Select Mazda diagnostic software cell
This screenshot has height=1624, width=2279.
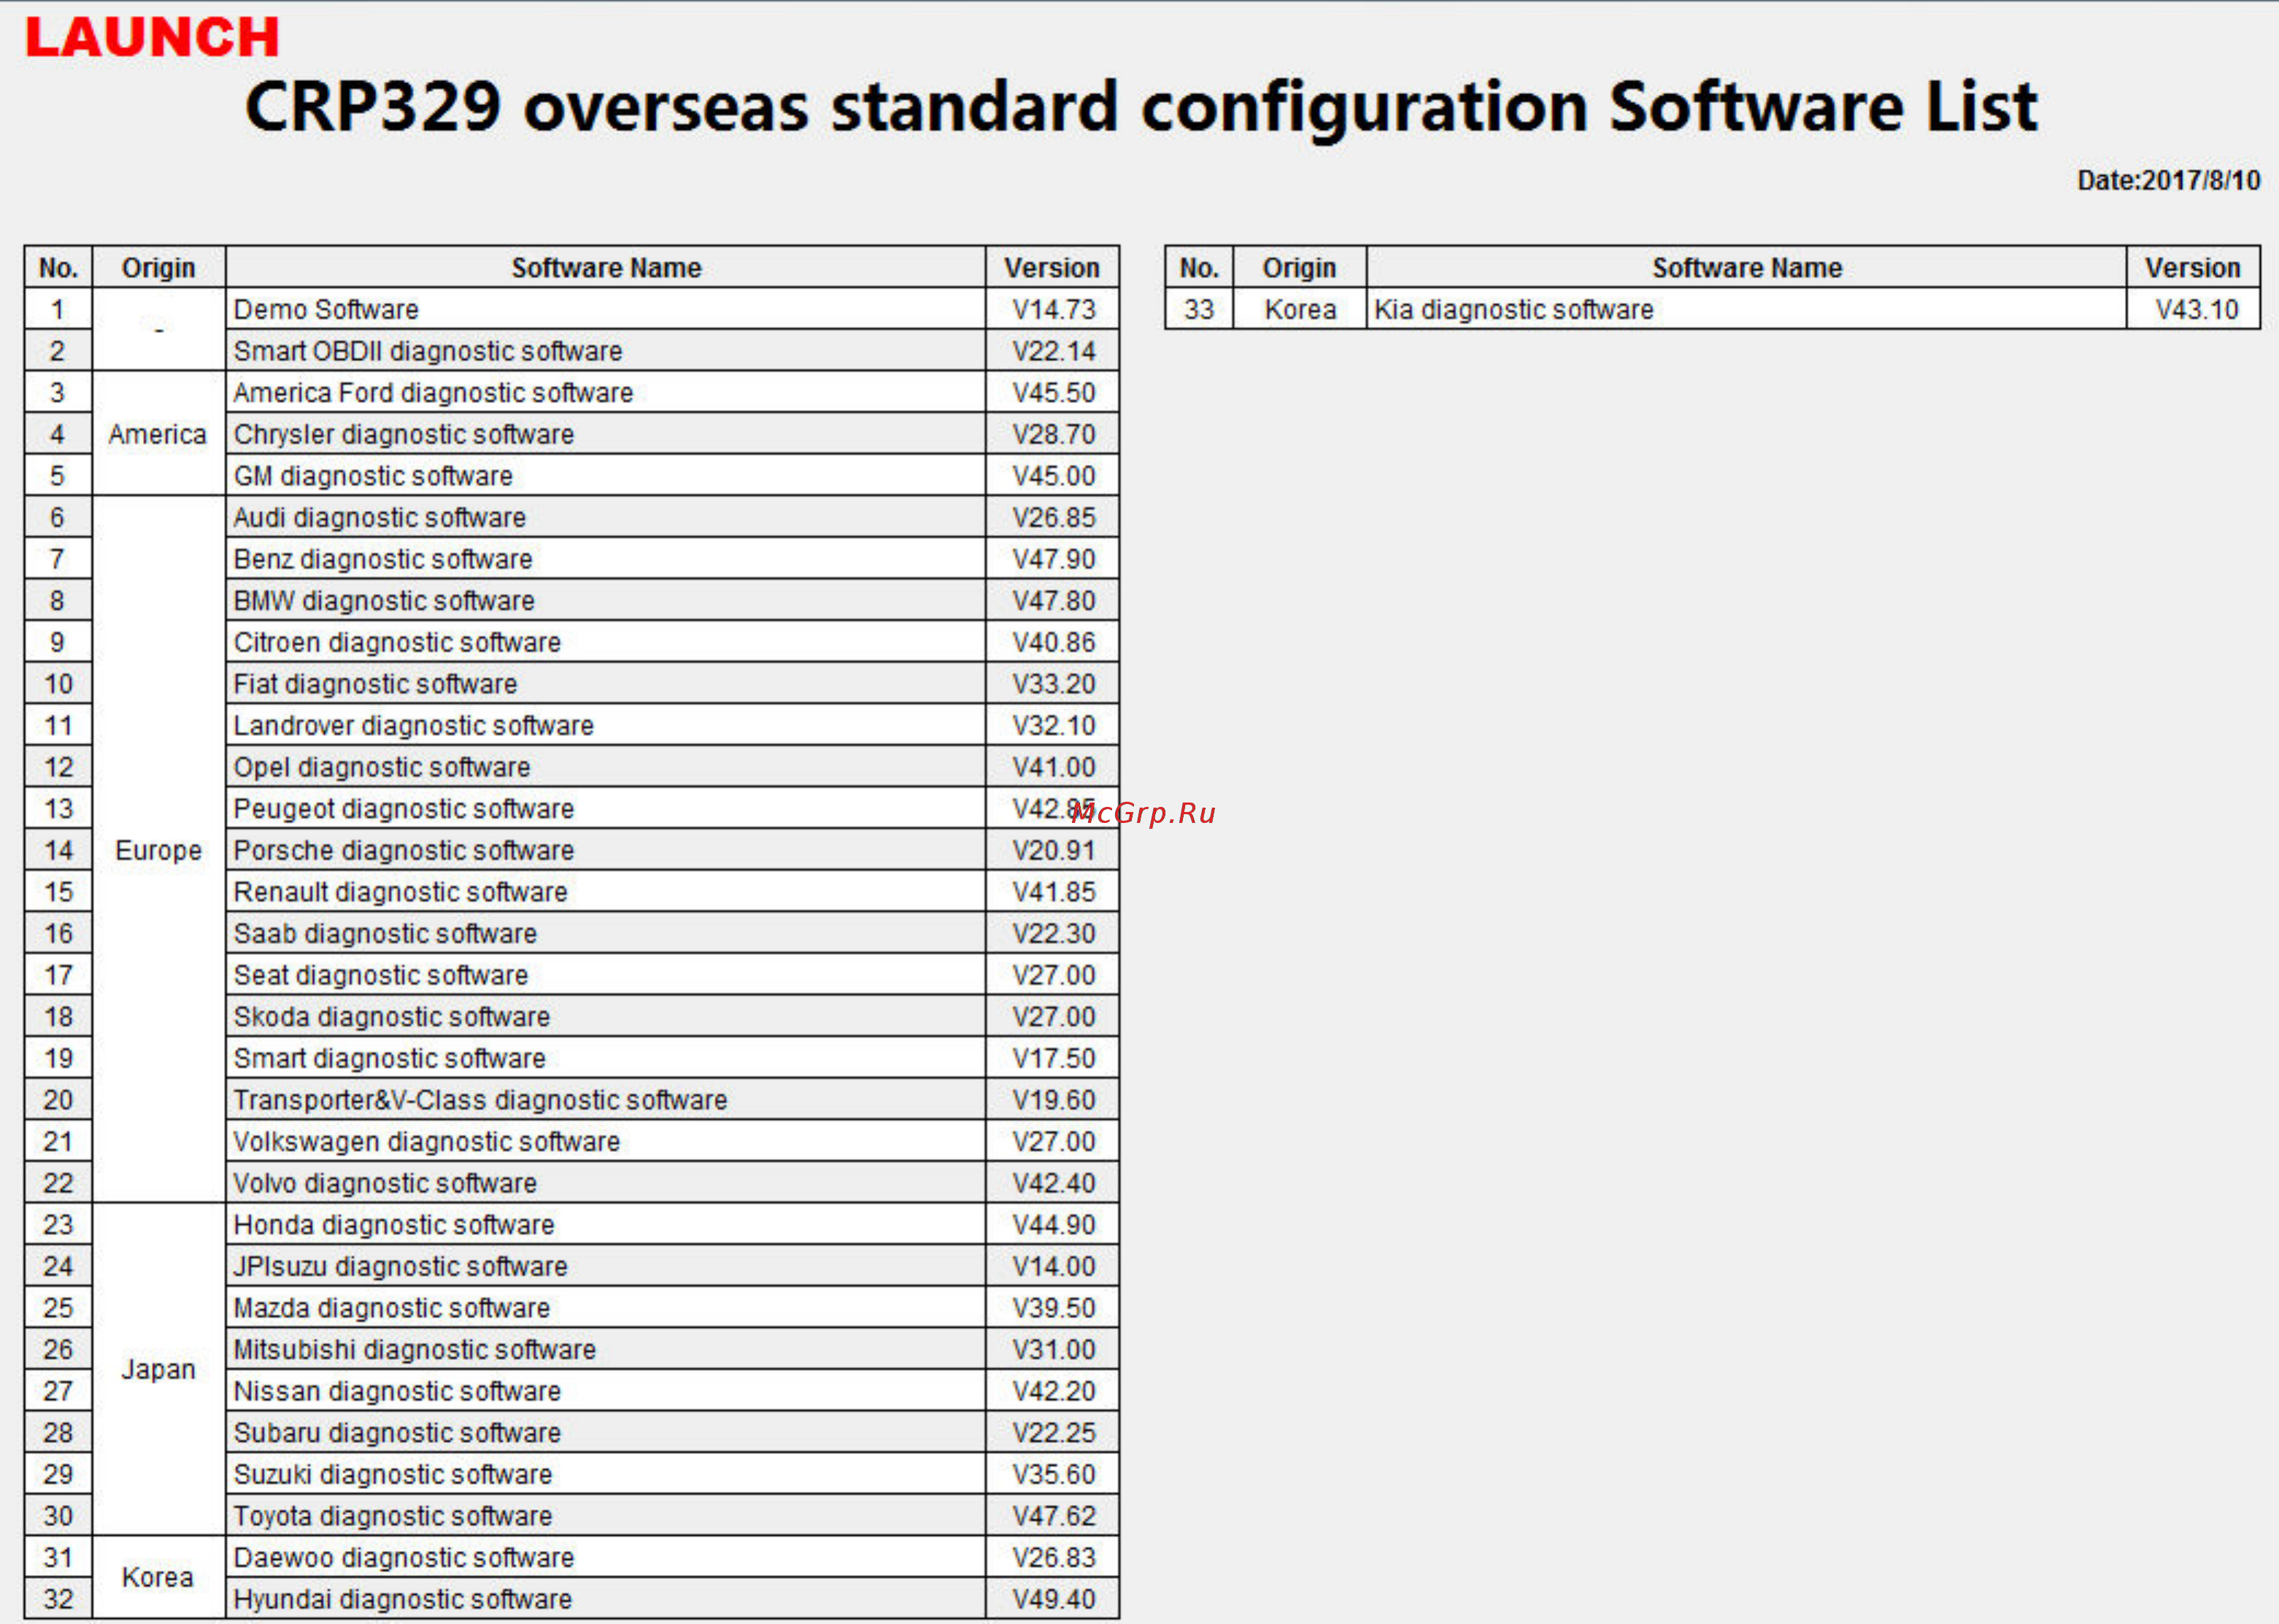pyautogui.click(x=606, y=1308)
